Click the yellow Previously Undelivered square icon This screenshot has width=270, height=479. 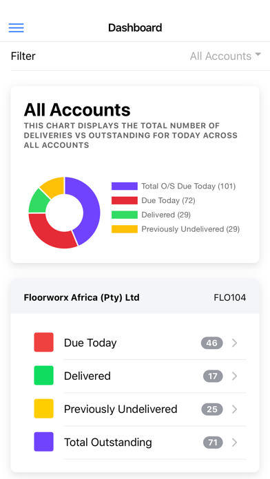[43, 408]
